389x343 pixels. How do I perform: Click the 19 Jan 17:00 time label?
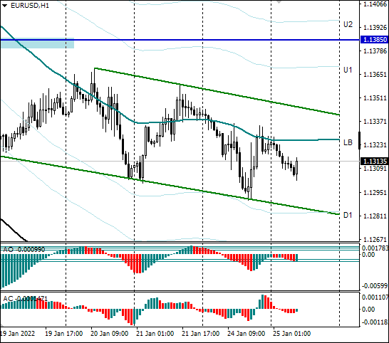(x=63, y=334)
